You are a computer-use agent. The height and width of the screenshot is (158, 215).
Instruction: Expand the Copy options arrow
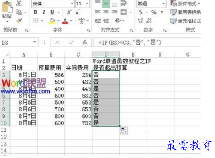(x=25, y=12)
